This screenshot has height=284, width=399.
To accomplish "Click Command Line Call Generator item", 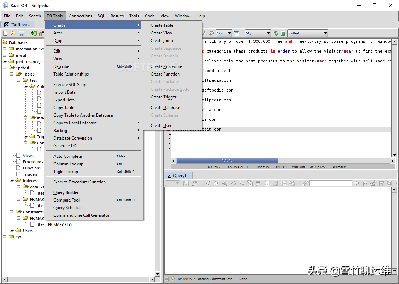I will 93,215.
